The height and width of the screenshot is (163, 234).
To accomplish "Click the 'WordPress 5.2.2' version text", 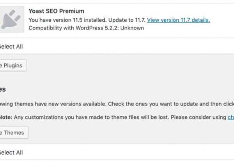I will click(x=97, y=28).
